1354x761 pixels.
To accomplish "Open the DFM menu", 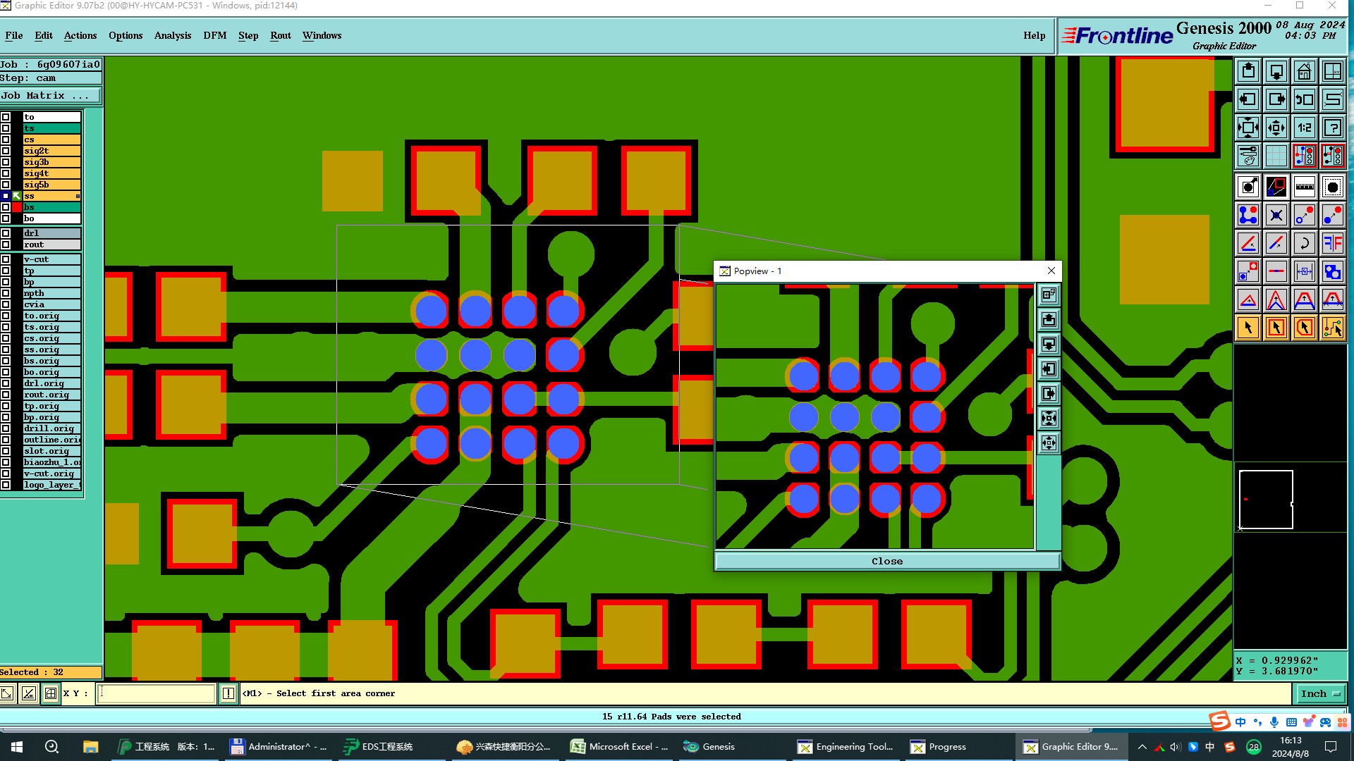I will (x=214, y=35).
